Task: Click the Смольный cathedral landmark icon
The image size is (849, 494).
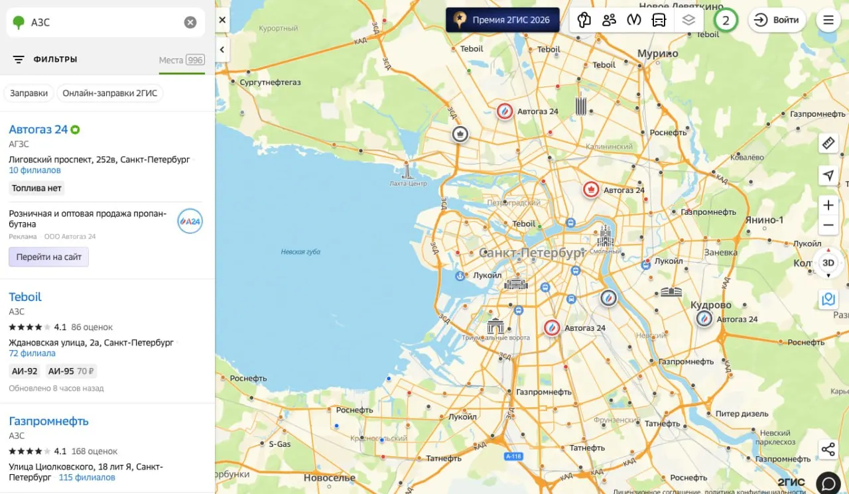Action: (605, 236)
